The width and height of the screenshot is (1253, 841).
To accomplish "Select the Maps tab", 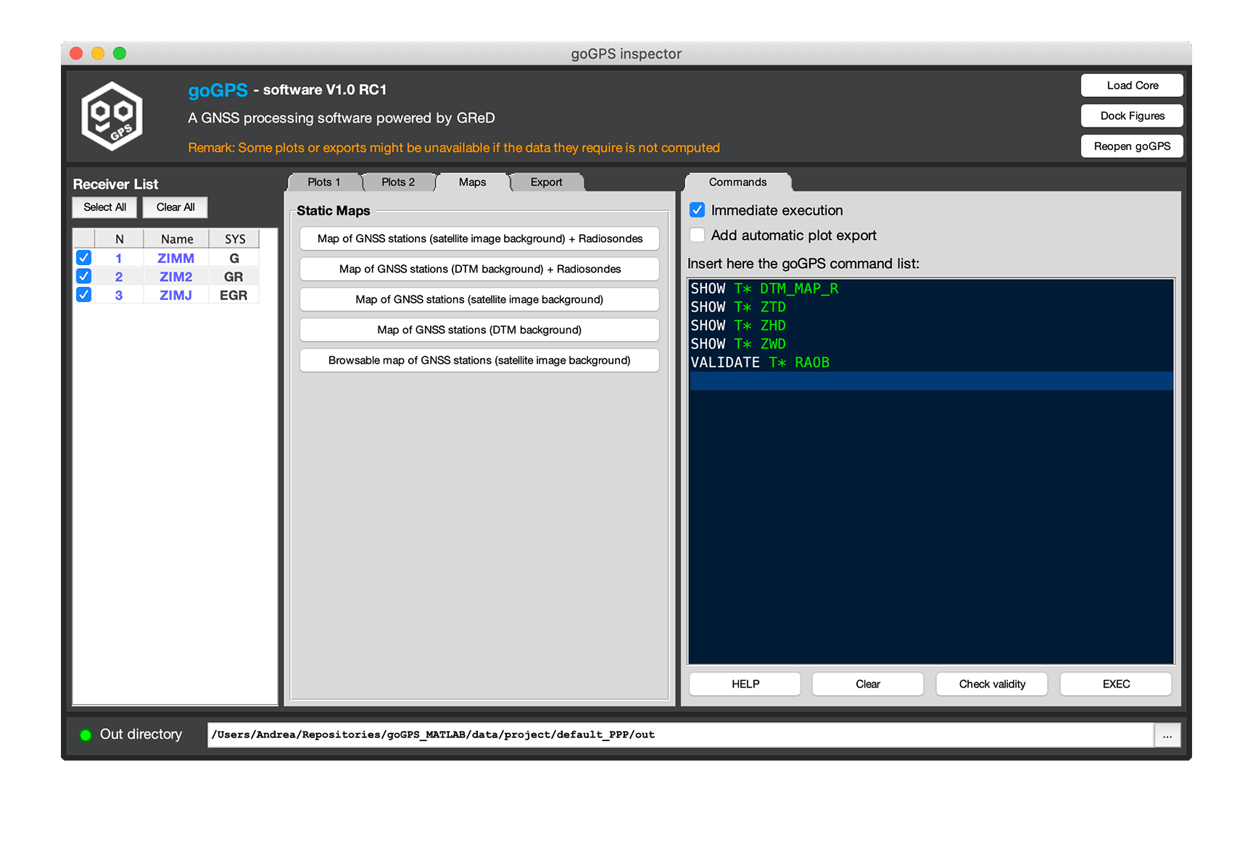I will click(x=473, y=183).
